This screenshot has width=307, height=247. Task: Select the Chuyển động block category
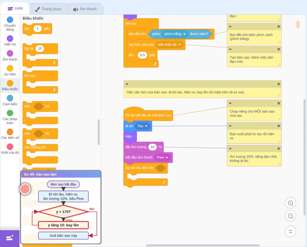pyautogui.click(x=10, y=24)
